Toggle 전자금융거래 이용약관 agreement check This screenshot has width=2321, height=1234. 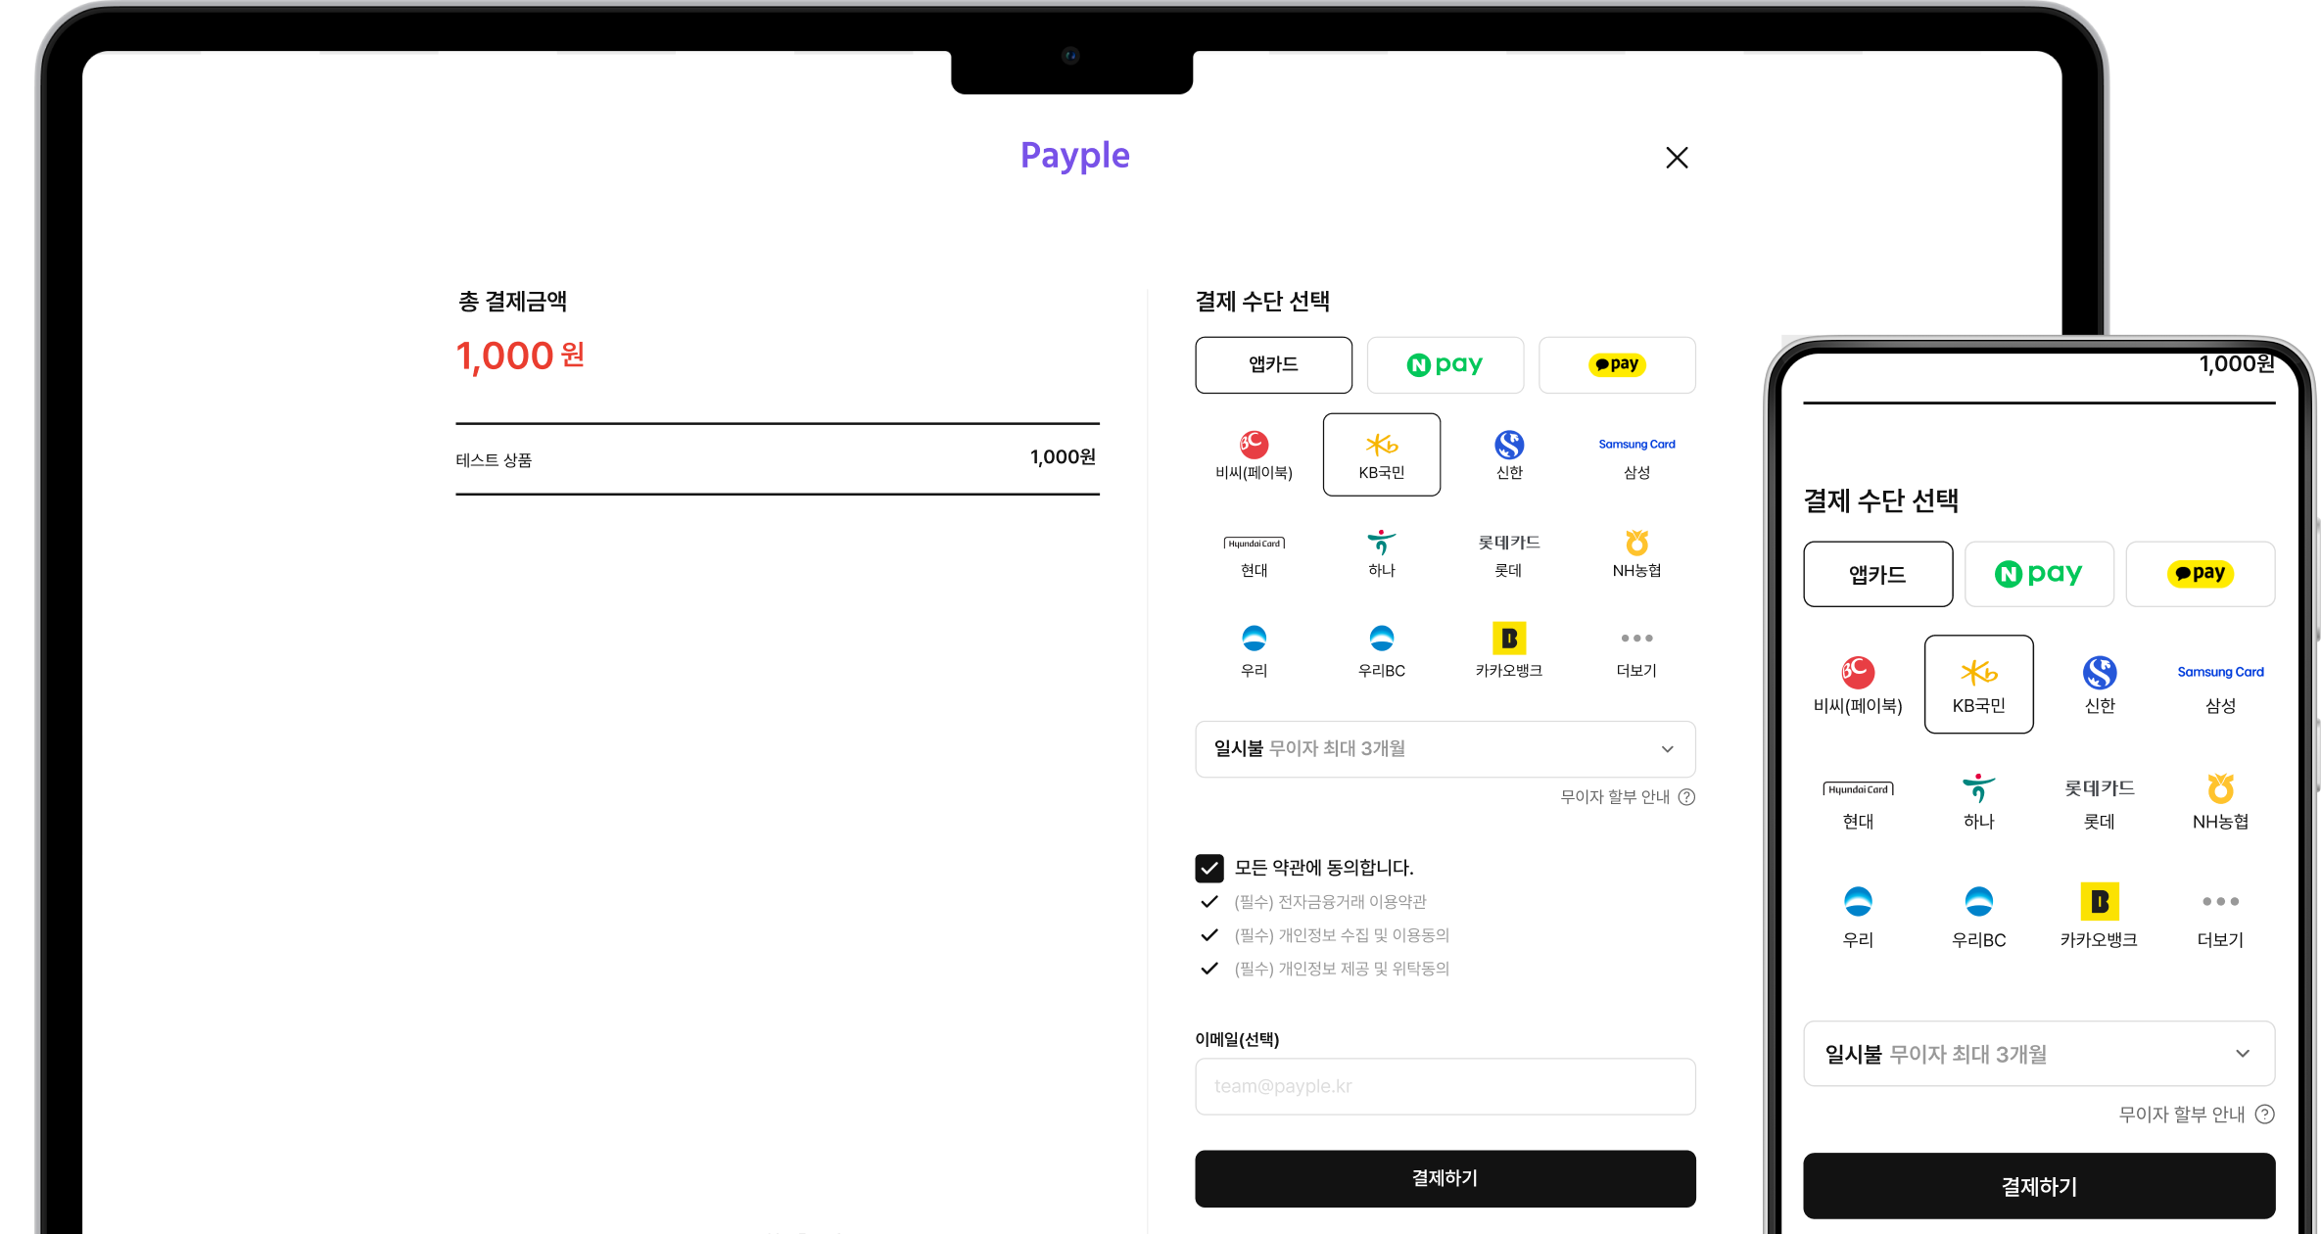[1209, 902]
